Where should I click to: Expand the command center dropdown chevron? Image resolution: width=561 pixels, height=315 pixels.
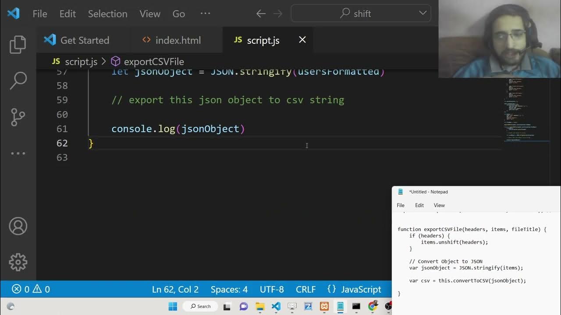click(423, 13)
